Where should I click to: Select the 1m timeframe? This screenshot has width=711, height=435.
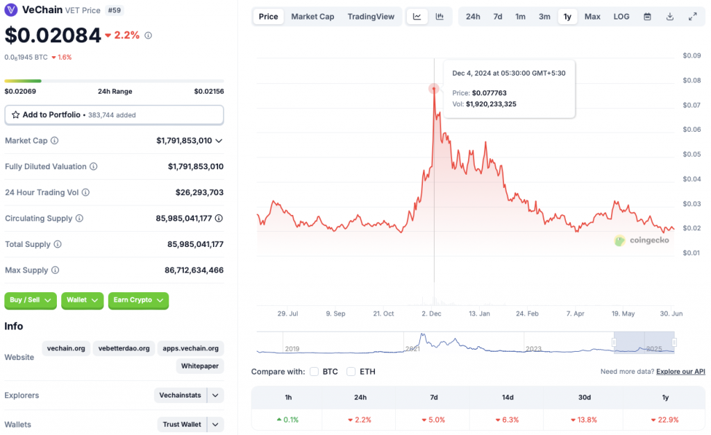520,17
